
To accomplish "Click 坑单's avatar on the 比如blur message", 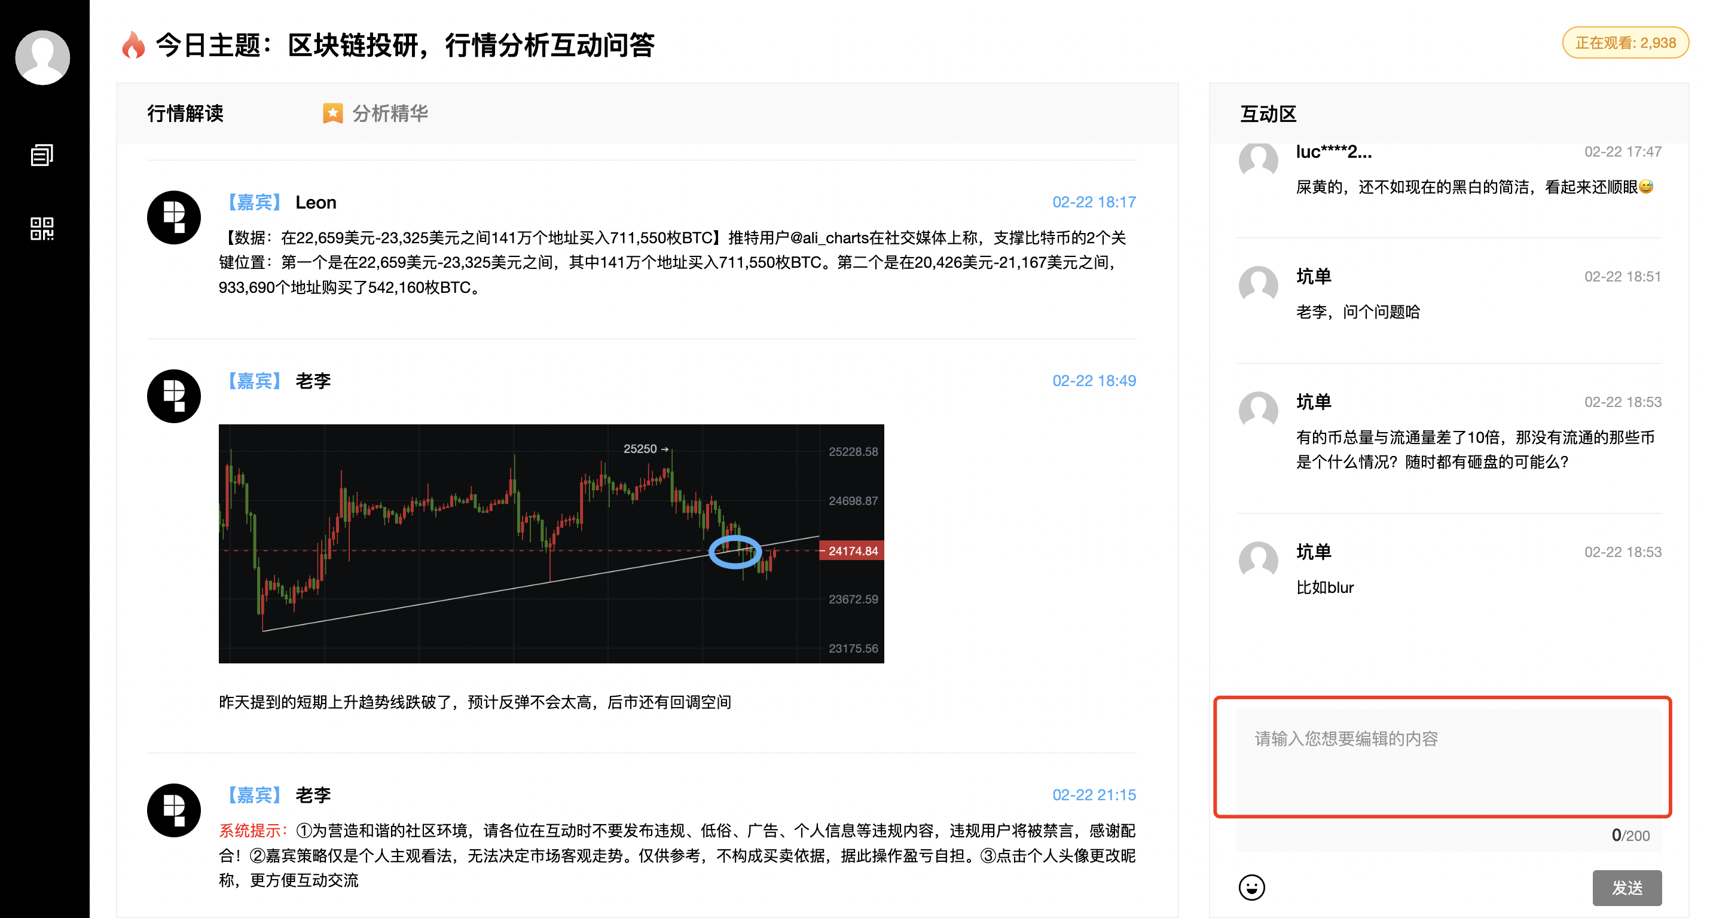I will (x=1258, y=561).
